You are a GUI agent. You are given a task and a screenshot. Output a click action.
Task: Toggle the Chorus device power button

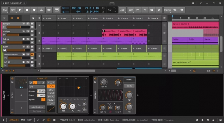95,79
